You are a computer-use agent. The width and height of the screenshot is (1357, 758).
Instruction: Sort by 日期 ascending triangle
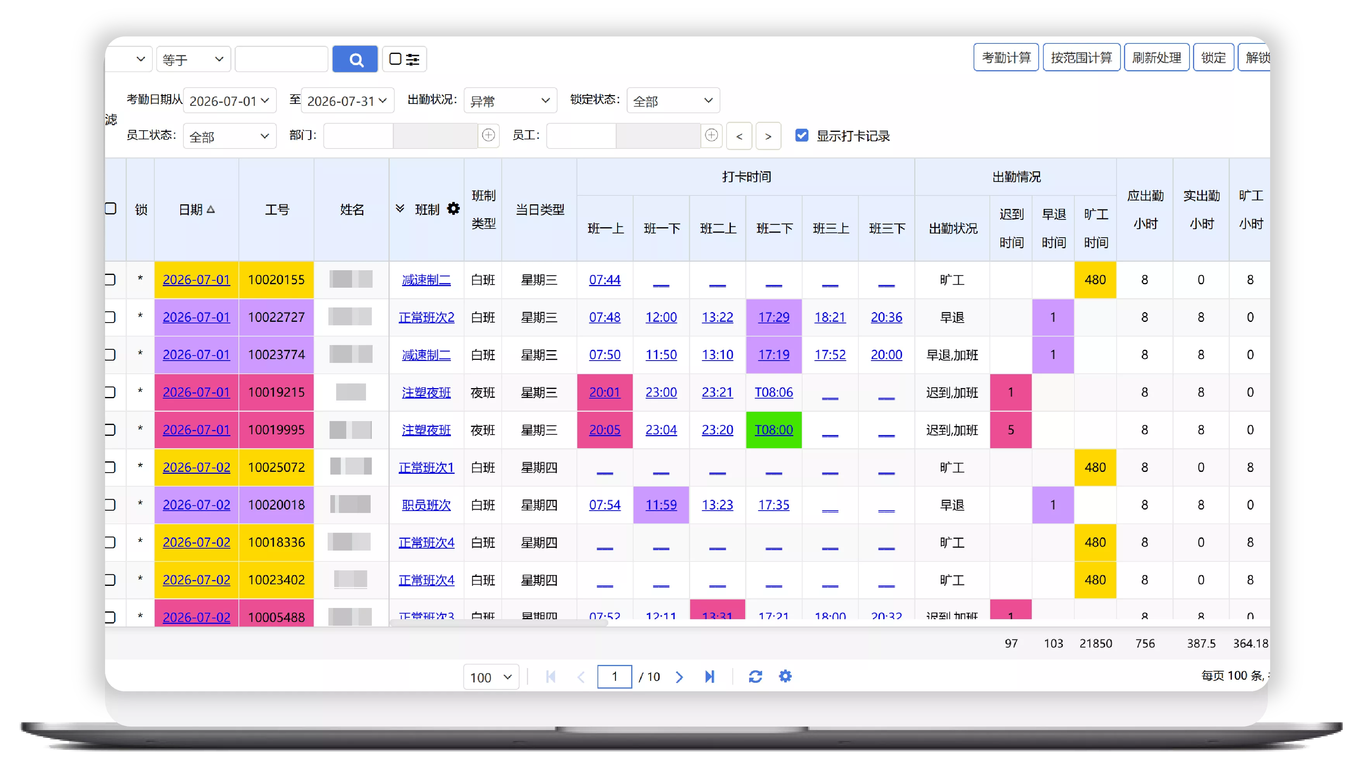pyautogui.click(x=211, y=209)
